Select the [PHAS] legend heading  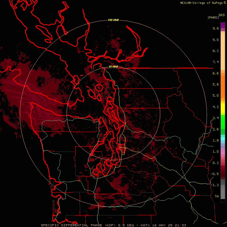[x=213, y=17]
